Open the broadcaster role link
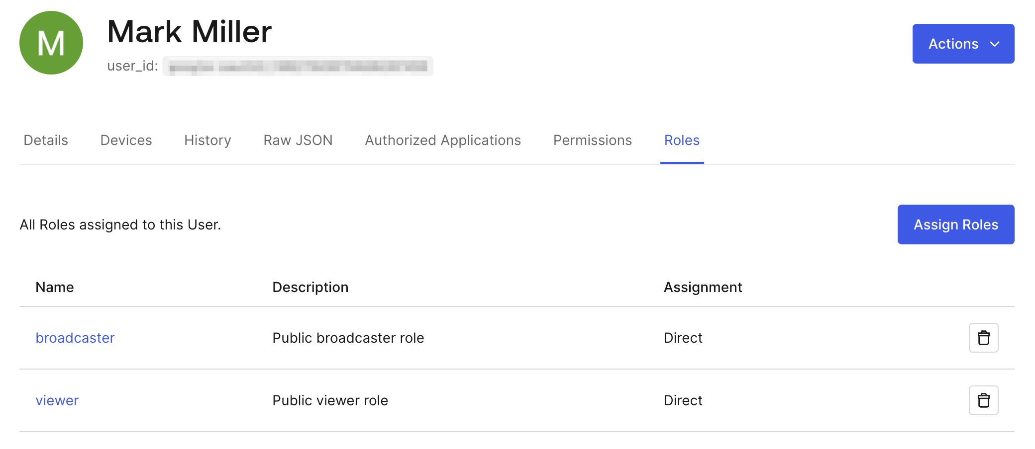The height and width of the screenshot is (449, 1035). 75,338
